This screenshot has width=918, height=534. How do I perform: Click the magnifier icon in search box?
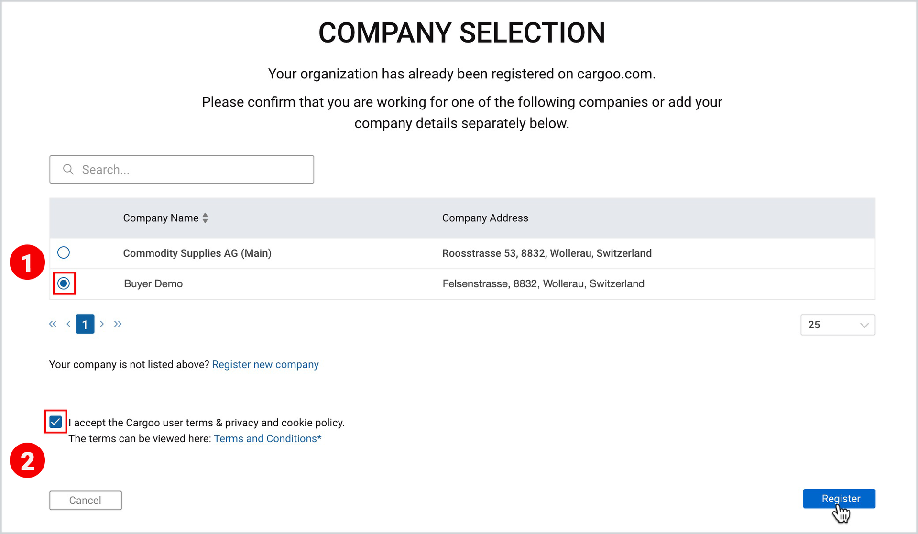pos(68,169)
